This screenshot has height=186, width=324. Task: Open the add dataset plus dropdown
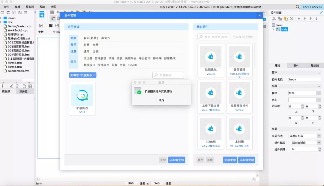(x=3, y=86)
